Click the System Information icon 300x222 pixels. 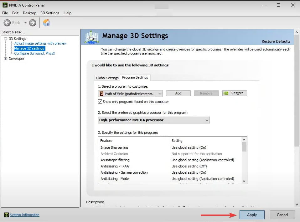(x=6, y=215)
